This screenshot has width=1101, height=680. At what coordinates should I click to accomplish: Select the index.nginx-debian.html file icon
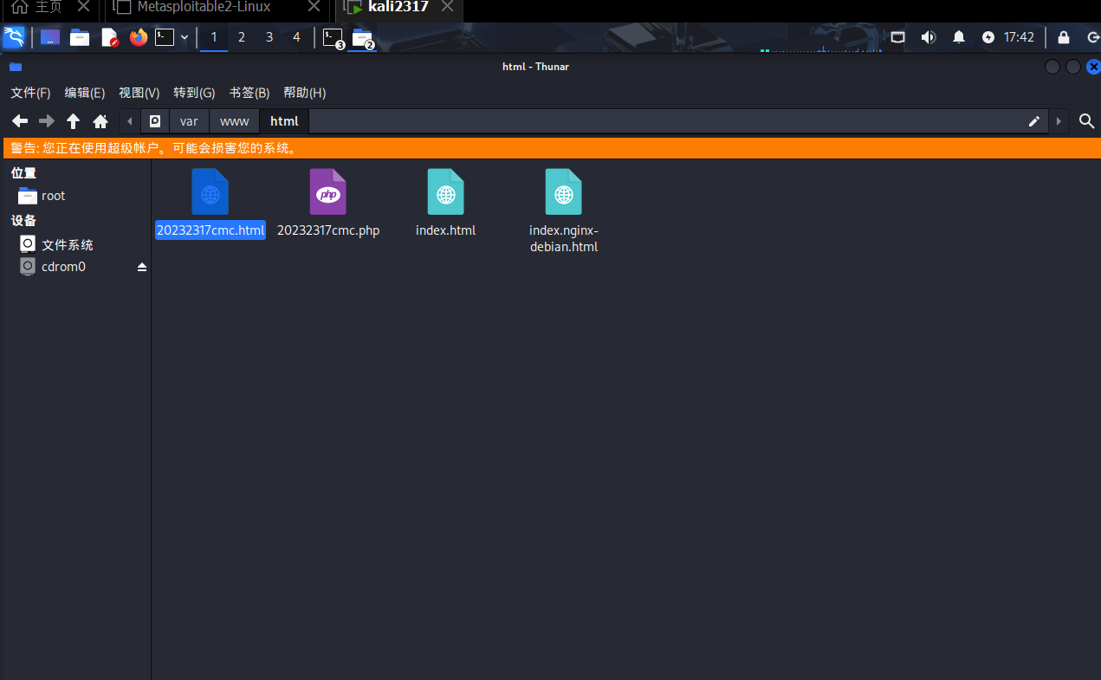[564, 192]
